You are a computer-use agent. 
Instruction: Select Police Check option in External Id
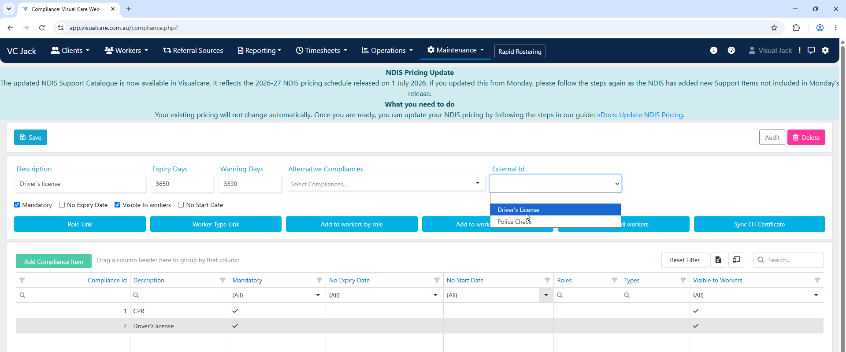tap(556, 222)
